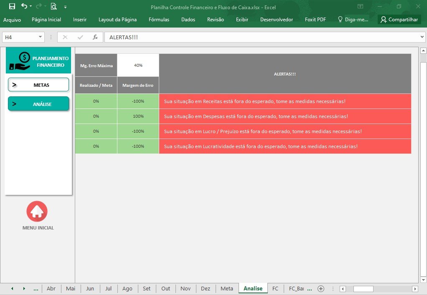The width and height of the screenshot is (427, 295).
Task: Click the Save icon in quick access toolbar
Action: click(x=12, y=6)
